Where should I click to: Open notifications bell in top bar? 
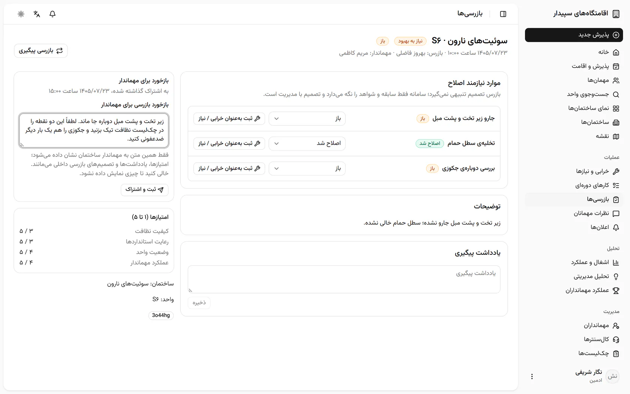pyautogui.click(x=52, y=14)
